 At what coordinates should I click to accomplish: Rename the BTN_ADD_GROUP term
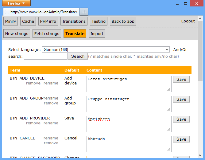pos(51,98)
